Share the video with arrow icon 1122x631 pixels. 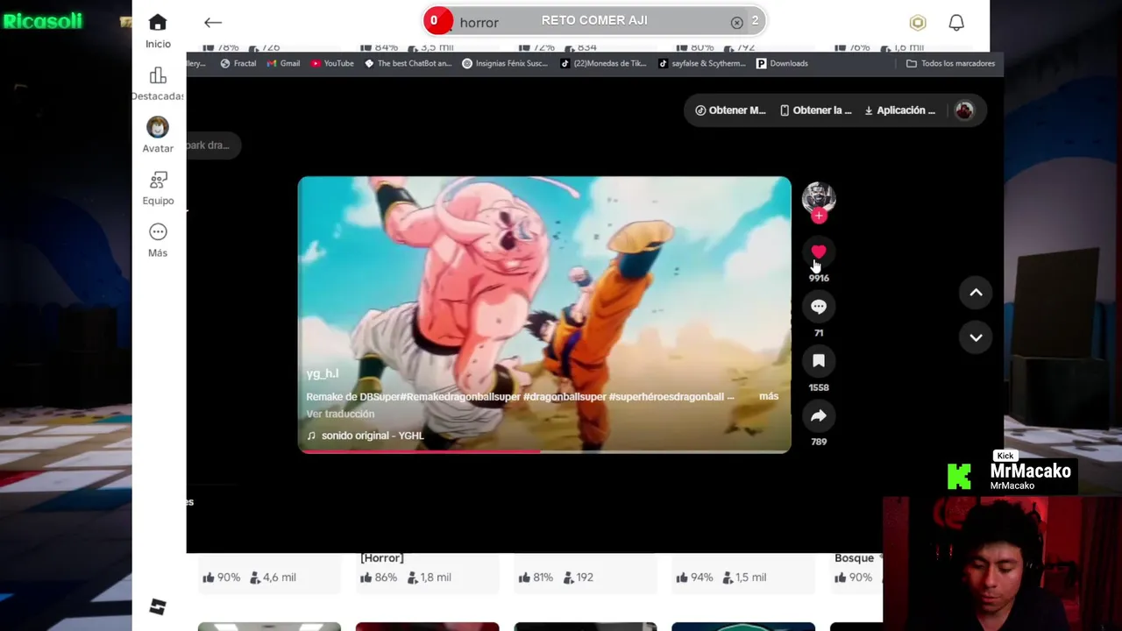819,415
